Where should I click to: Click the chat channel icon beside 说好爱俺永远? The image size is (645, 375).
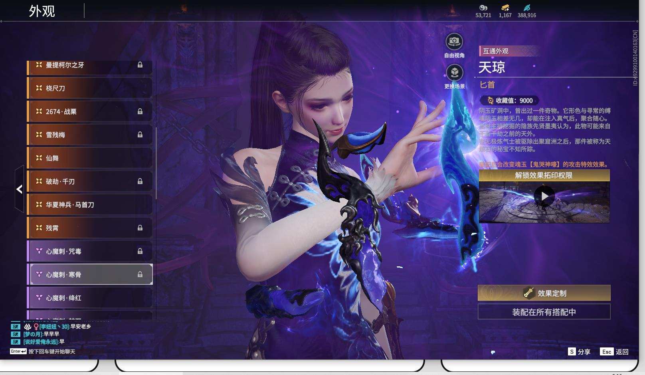coord(15,342)
